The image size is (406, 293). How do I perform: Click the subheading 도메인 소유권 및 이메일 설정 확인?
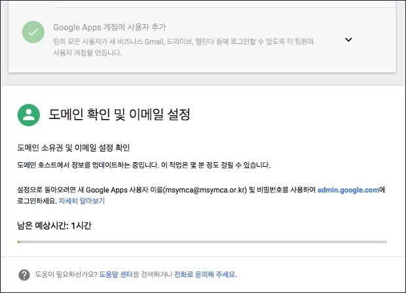(73, 148)
